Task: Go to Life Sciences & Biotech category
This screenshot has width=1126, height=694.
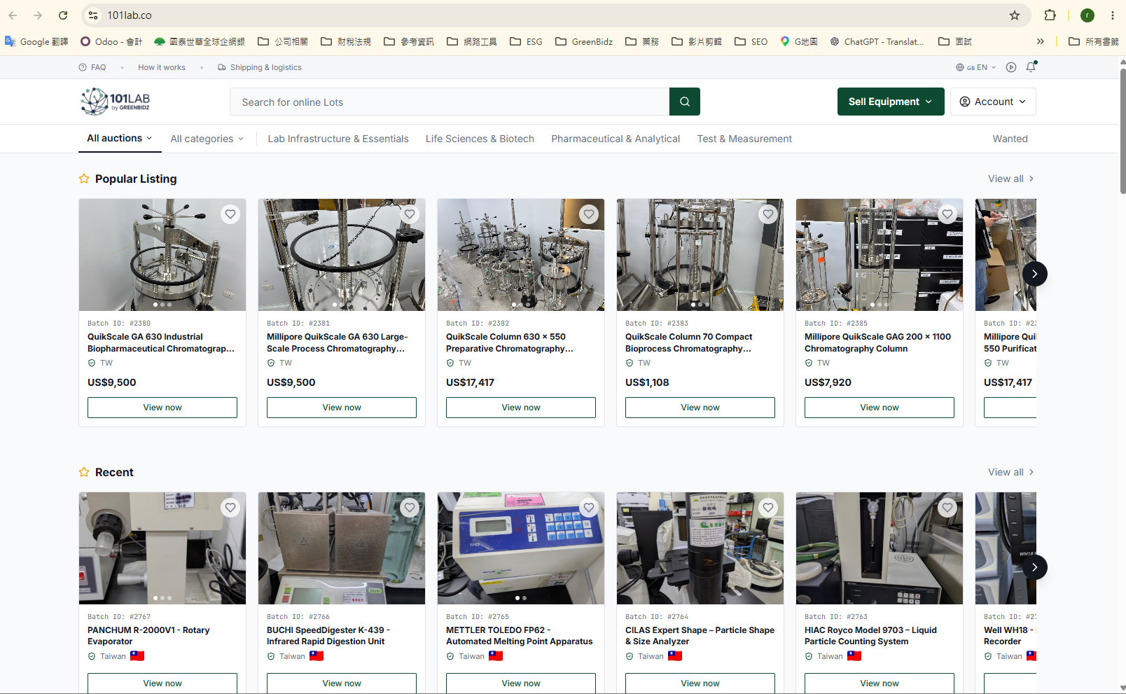Action: [480, 139]
